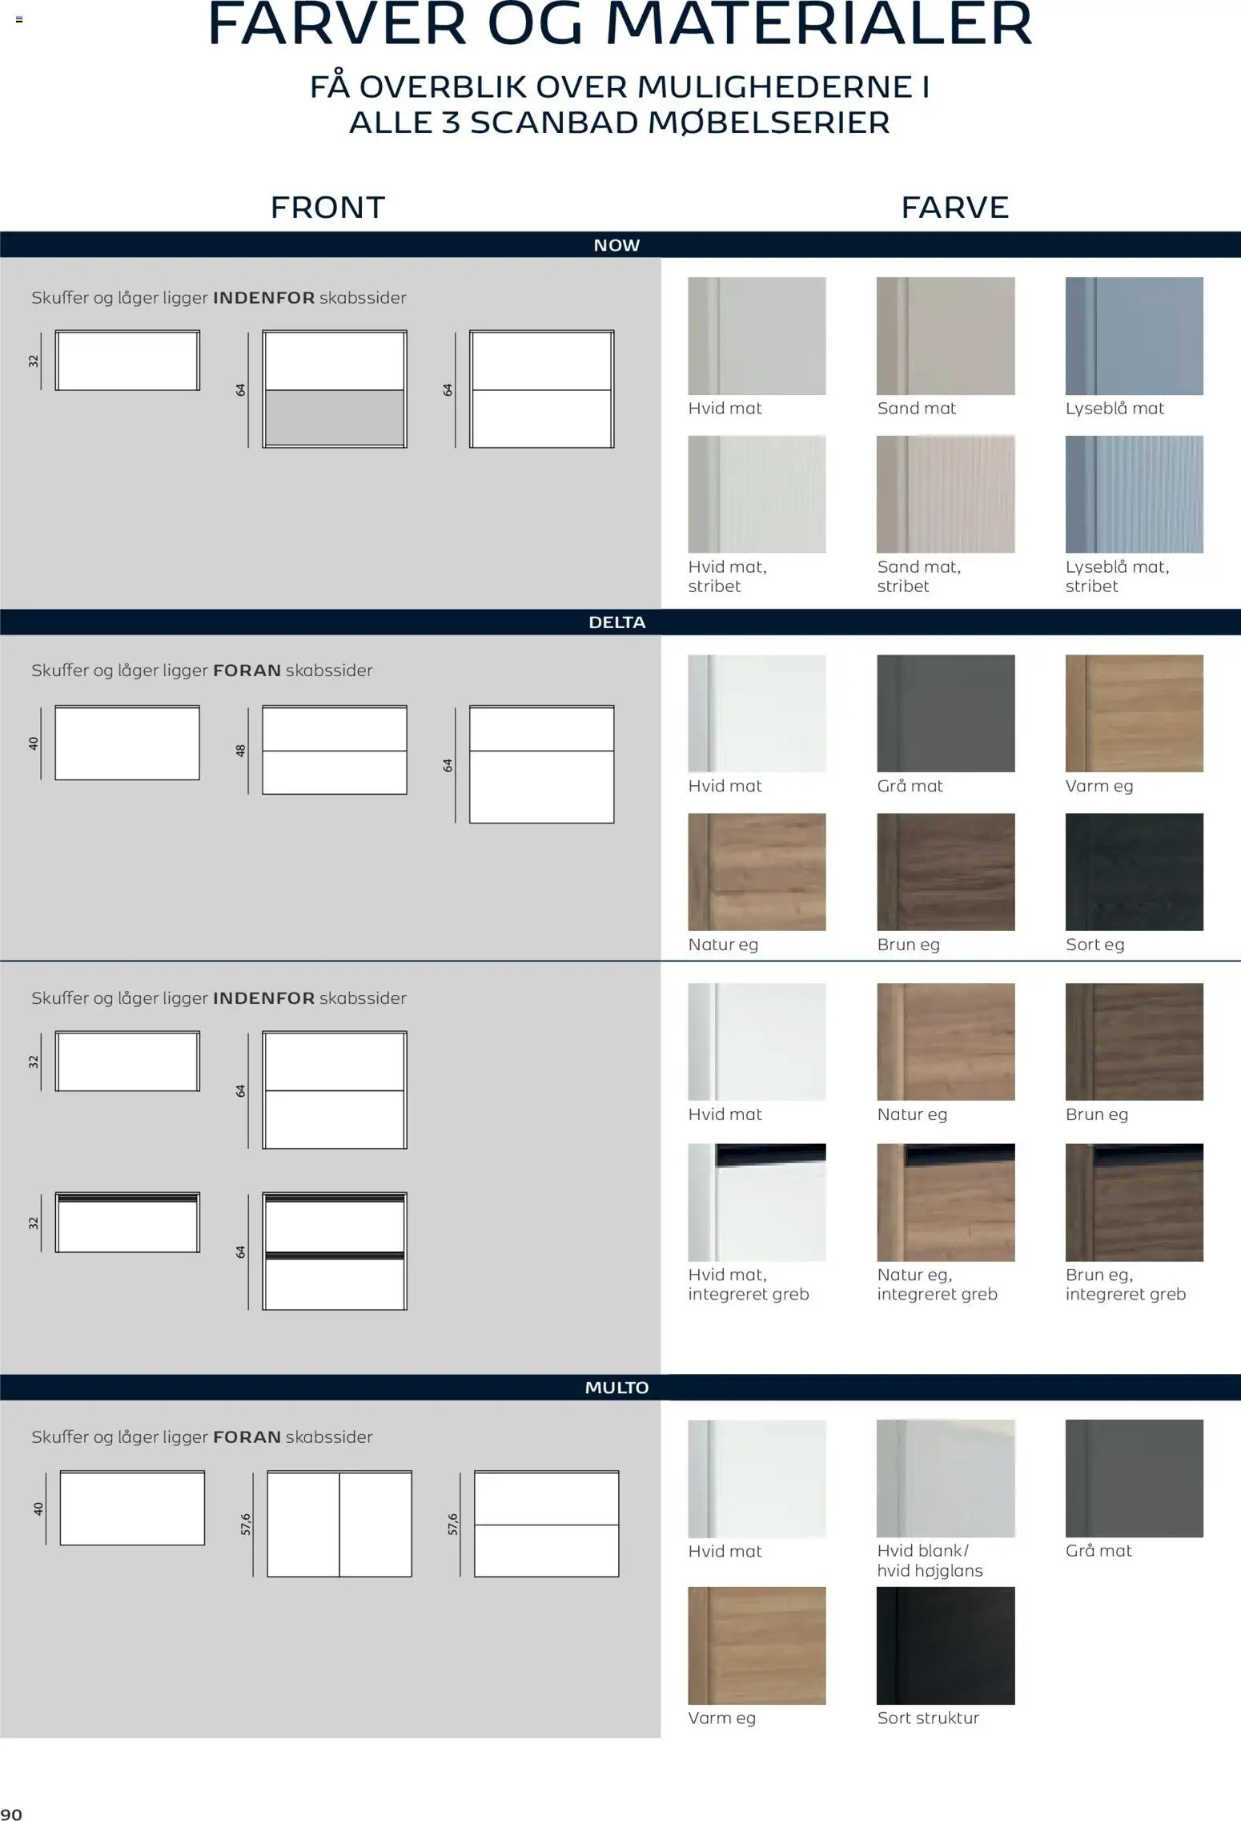This screenshot has height=1821, width=1241.
Task: Click the Hvid mat, integreret greb swatch
Action: 757,1203
